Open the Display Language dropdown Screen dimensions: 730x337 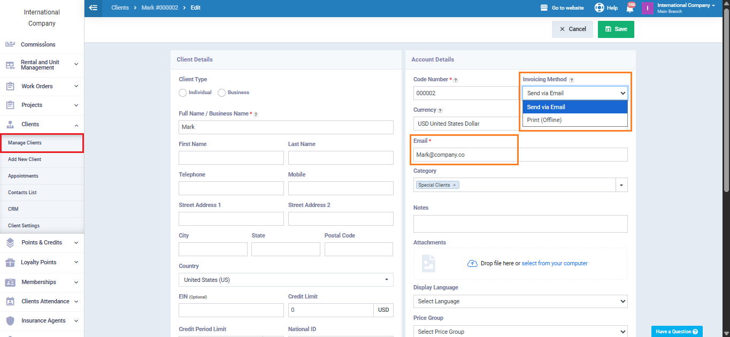coord(520,301)
